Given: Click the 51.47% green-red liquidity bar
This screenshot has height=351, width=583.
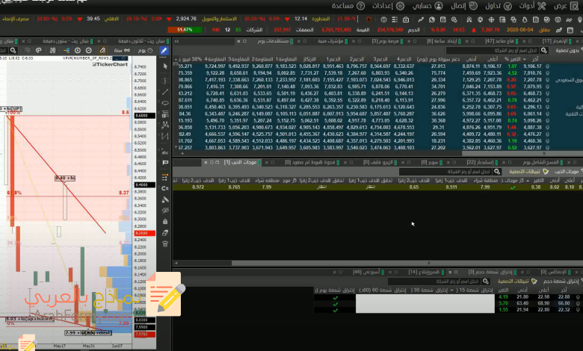Looking at the screenshot, I should click(x=185, y=30).
